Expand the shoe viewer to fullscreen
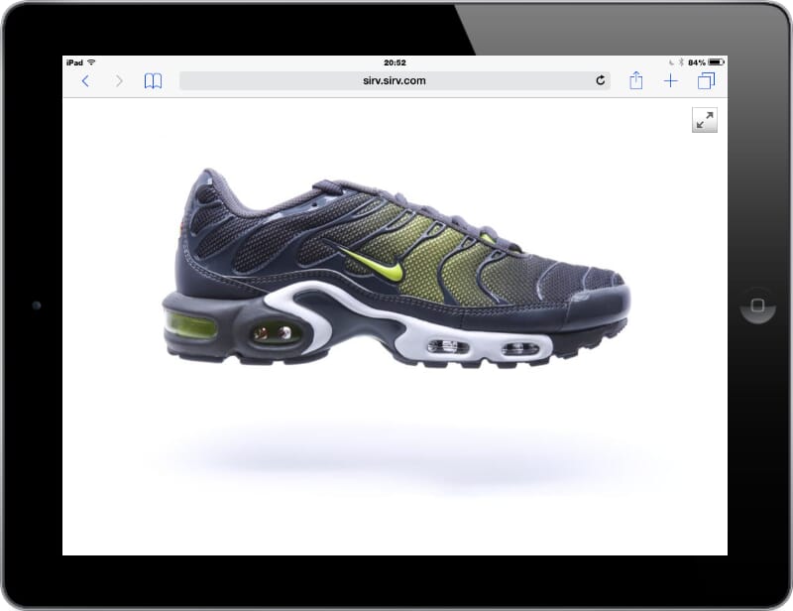The width and height of the screenshot is (793, 611). (704, 120)
